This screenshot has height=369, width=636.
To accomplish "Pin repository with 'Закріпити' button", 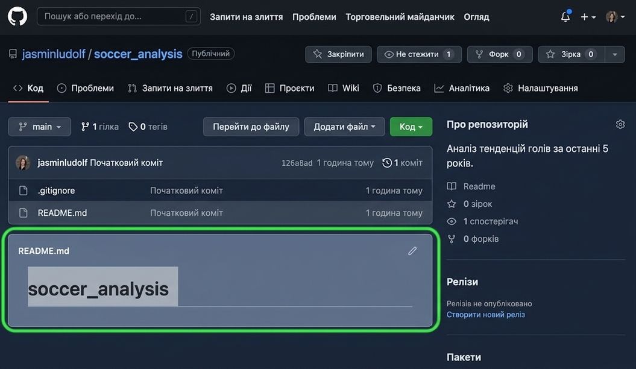I will (338, 54).
